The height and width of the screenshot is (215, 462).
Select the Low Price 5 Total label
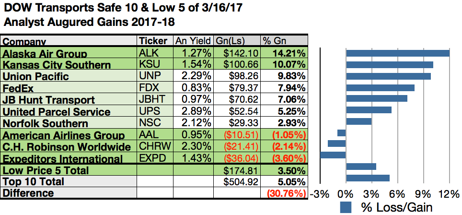point(69,170)
